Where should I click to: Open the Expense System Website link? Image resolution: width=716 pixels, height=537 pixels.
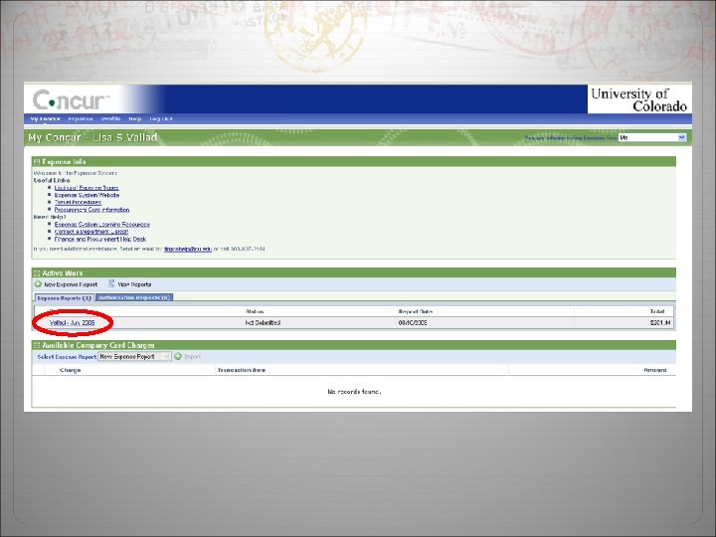point(87,195)
